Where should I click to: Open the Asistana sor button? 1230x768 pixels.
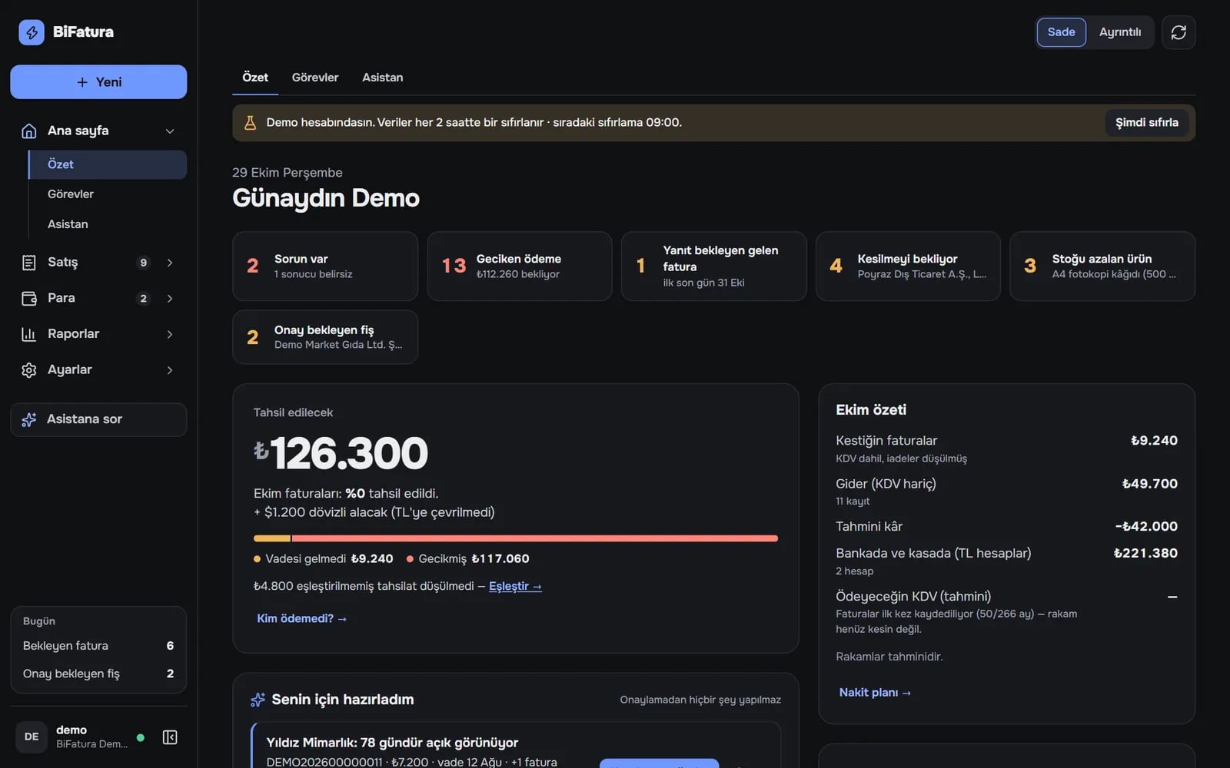tap(98, 419)
